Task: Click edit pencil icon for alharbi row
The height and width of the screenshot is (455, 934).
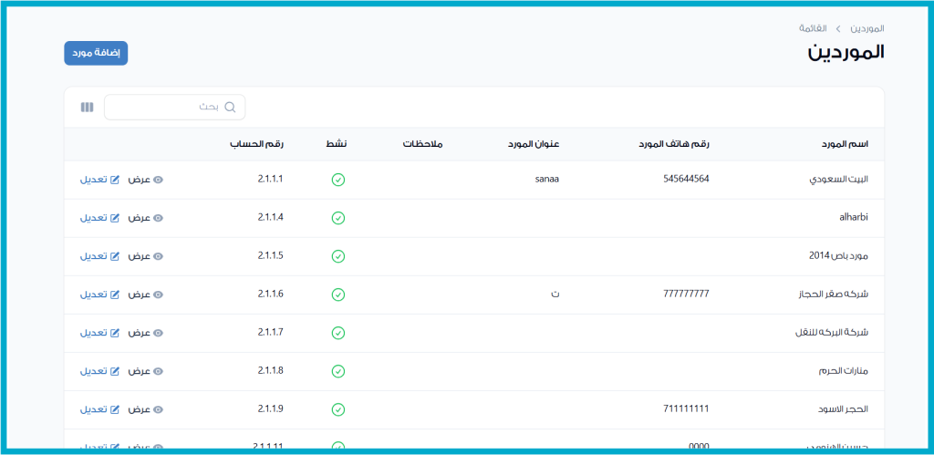Action: (x=115, y=218)
